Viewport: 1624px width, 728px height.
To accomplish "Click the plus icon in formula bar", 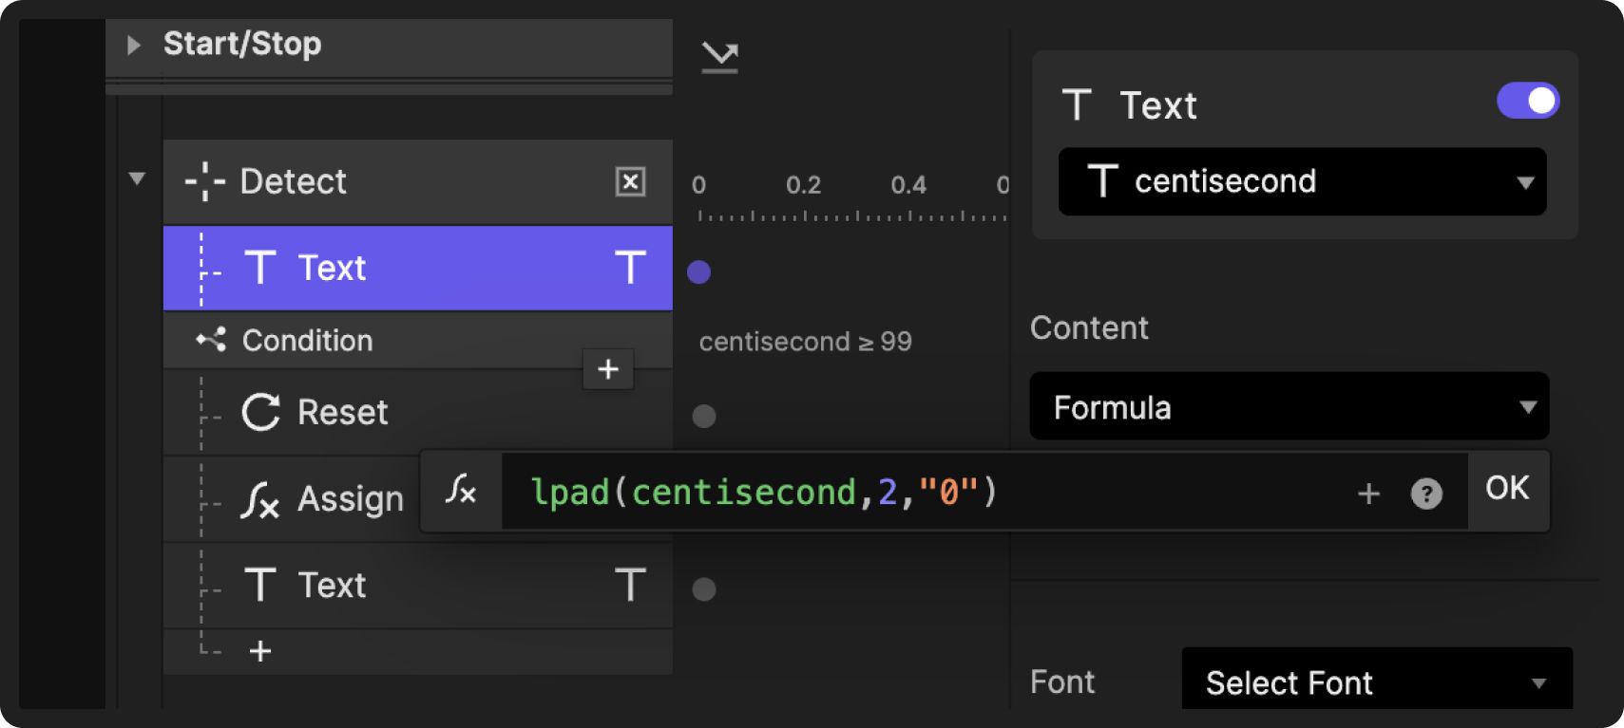I will [x=1368, y=494].
